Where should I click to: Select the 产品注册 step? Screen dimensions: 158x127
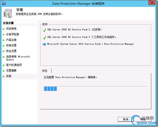click(x=11, y=40)
